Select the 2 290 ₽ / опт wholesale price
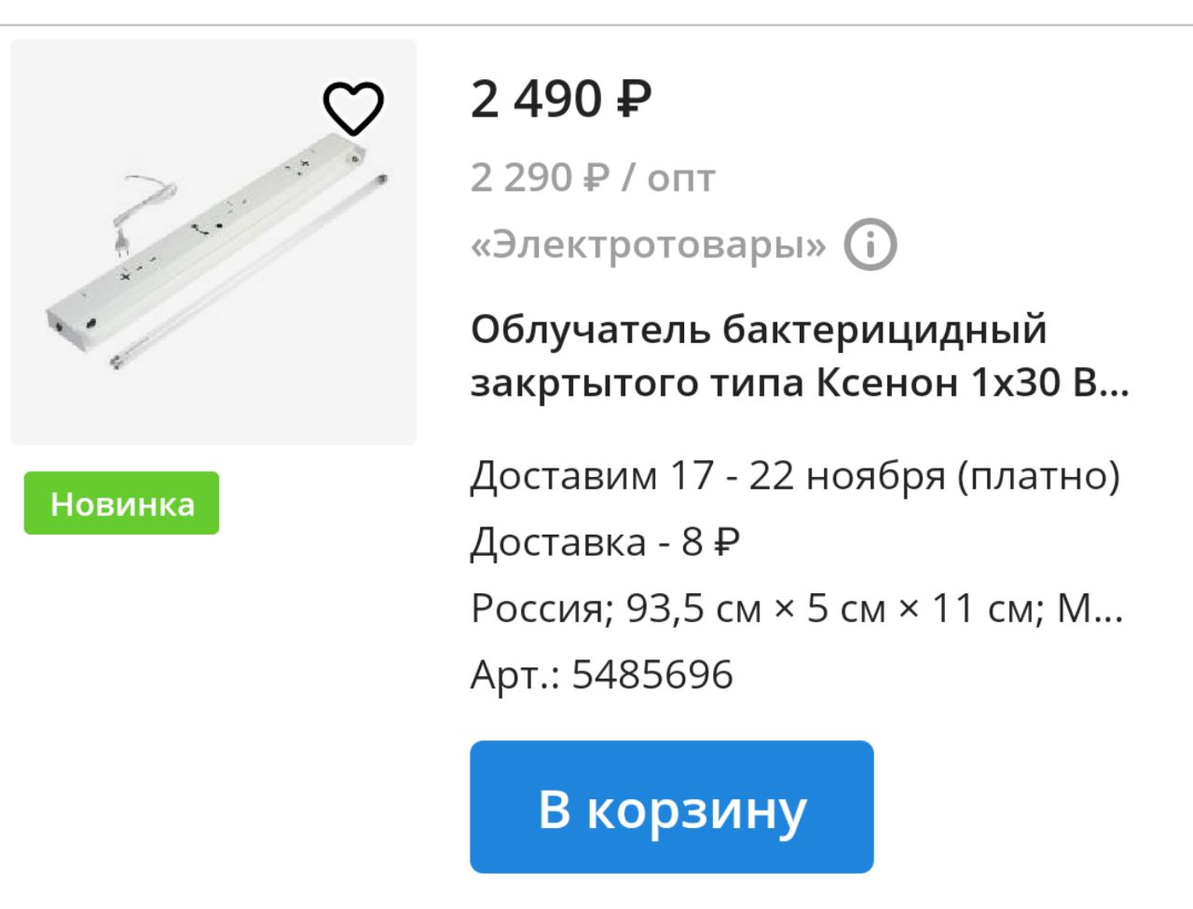The image size is (1193, 909). click(x=593, y=177)
